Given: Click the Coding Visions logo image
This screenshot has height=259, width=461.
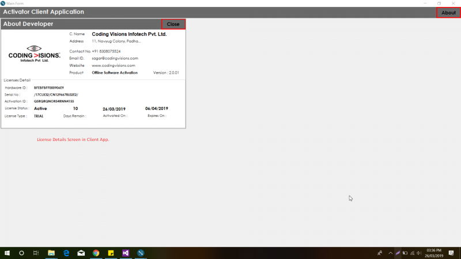Looking at the screenshot, I should click(34, 54).
